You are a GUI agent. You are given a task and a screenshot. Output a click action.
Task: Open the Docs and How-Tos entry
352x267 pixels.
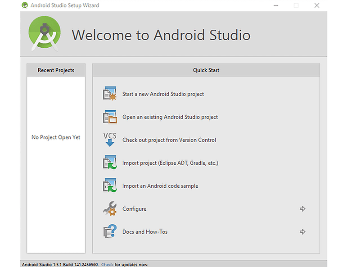click(145, 232)
